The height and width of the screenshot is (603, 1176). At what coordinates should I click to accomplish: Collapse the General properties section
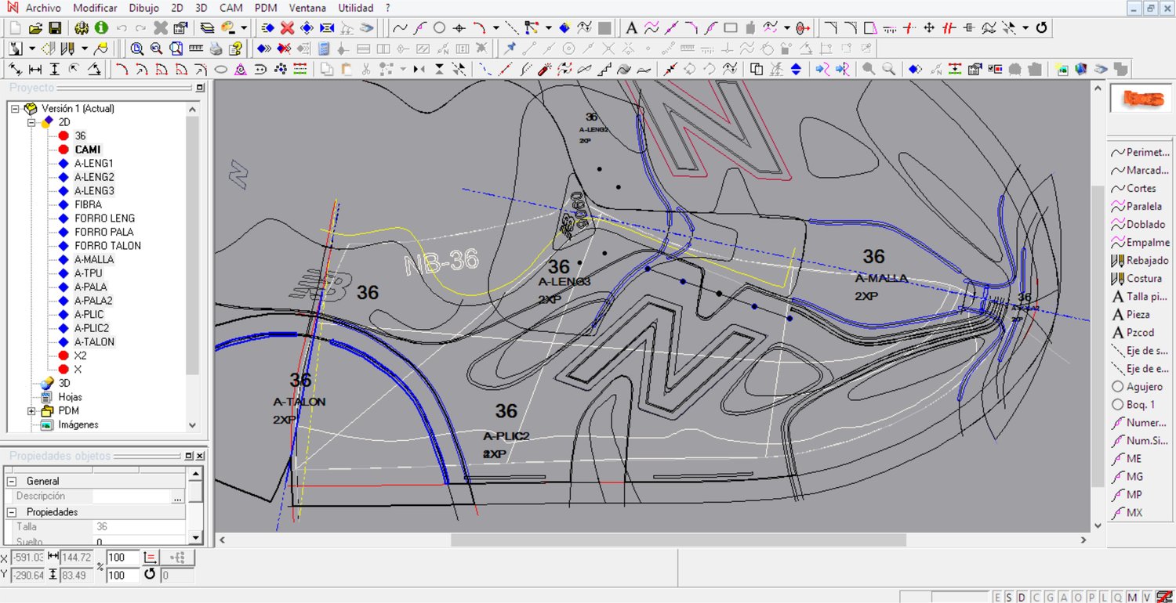[12, 482]
